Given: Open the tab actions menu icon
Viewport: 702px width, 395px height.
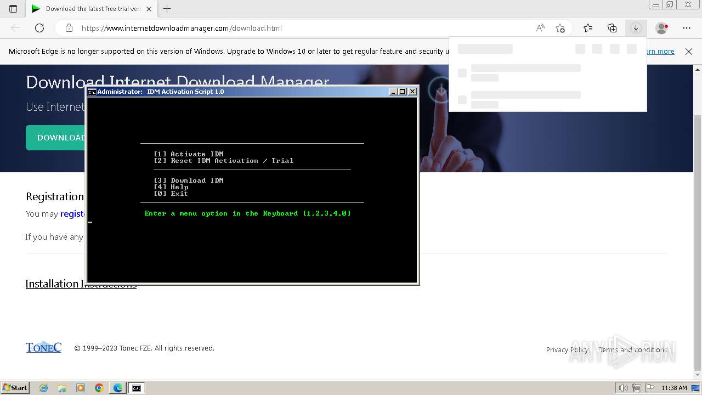Looking at the screenshot, I should pos(13,9).
